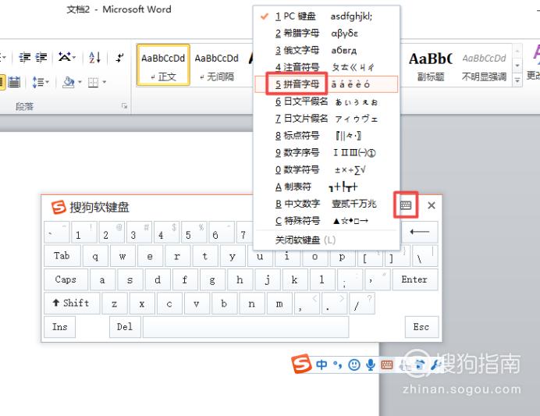Open Sogou wrench settings icon
The width and height of the screenshot is (540, 416).
(x=435, y=364)
